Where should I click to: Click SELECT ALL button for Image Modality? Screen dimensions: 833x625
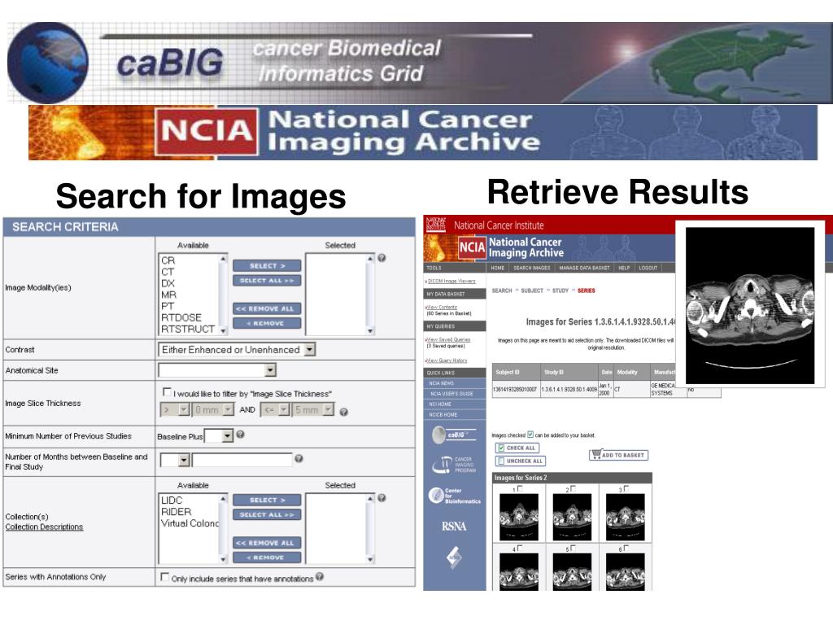click(x=267, y=280)
